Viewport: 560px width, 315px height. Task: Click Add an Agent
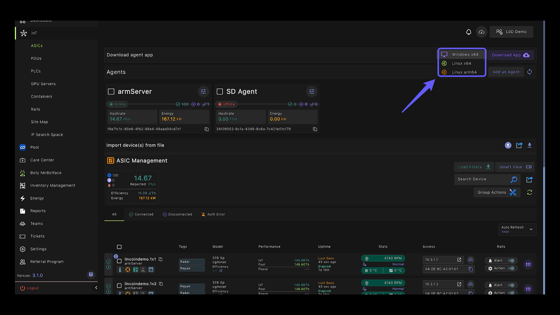[x=506, y=72]
